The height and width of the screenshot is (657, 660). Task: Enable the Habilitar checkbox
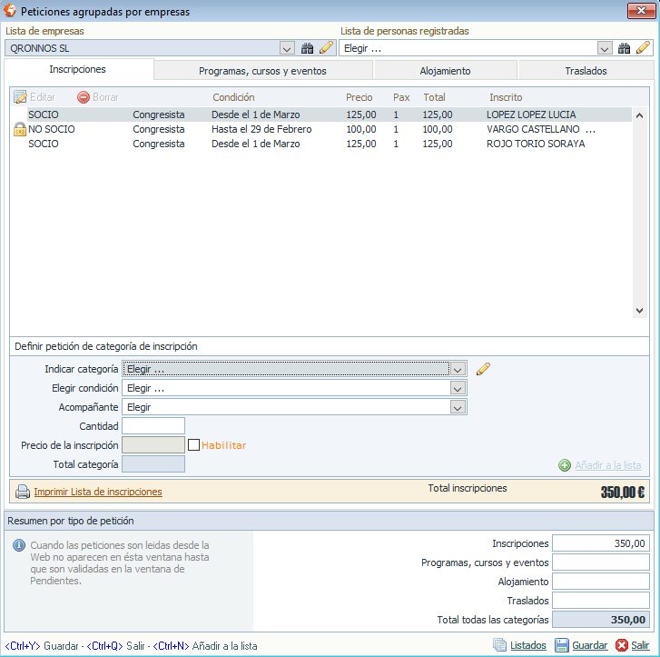coord(193,445)
